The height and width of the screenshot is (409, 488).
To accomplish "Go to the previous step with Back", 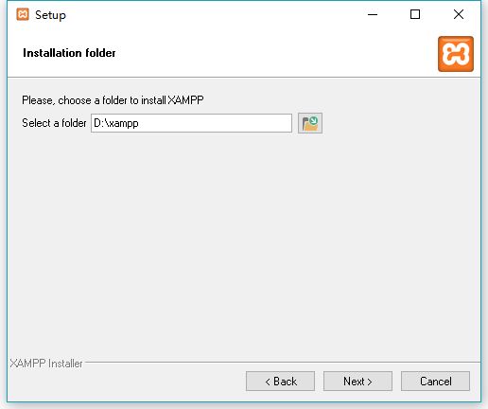I will (x=280, y=382).
